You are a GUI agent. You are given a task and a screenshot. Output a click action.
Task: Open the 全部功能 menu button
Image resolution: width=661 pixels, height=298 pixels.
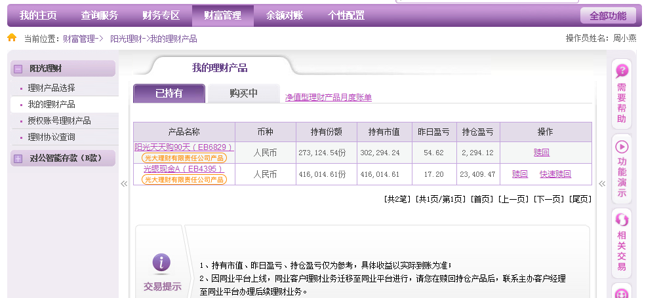[607, 16]
